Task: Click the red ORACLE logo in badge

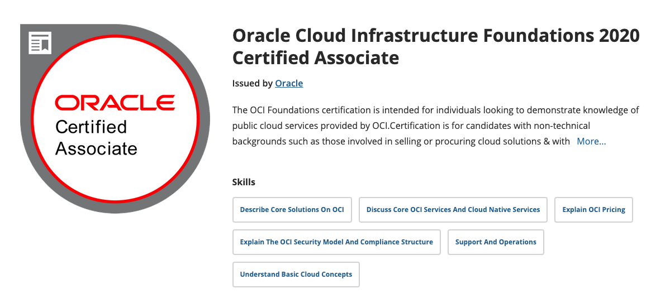Action: [x=115, y=103]
